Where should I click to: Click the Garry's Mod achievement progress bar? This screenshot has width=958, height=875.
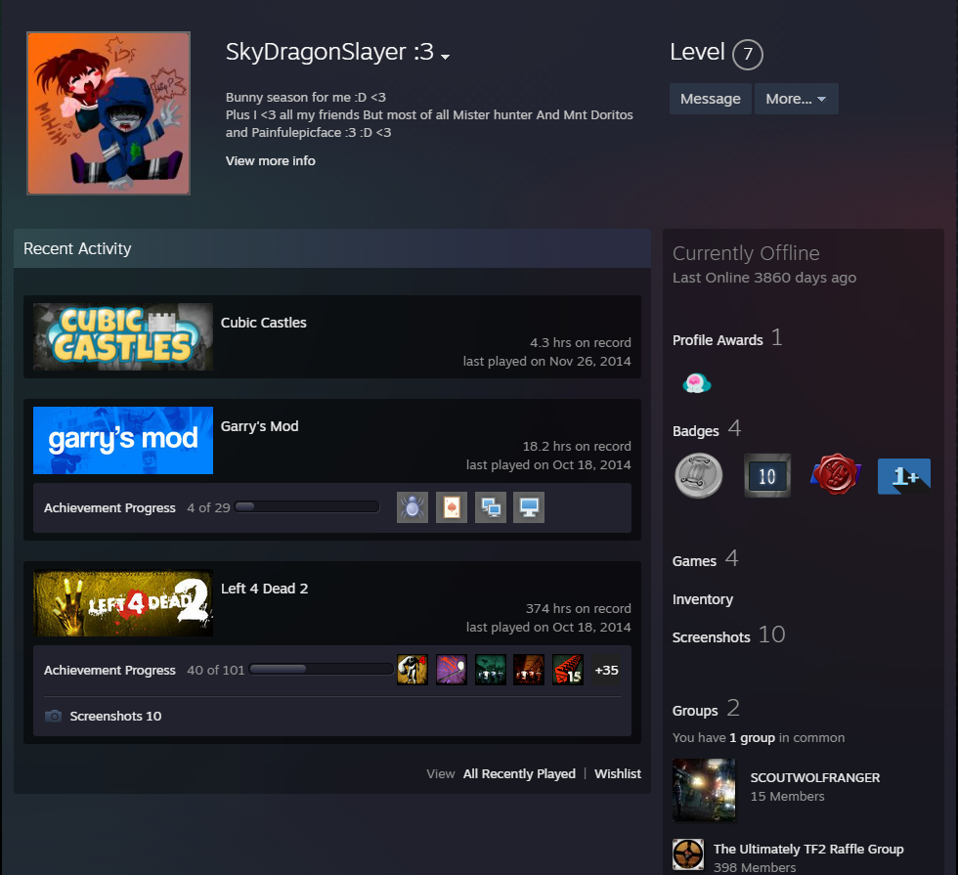click(307, 506)
